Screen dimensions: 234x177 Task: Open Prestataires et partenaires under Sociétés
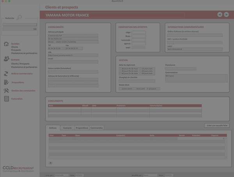click(24, 53)
